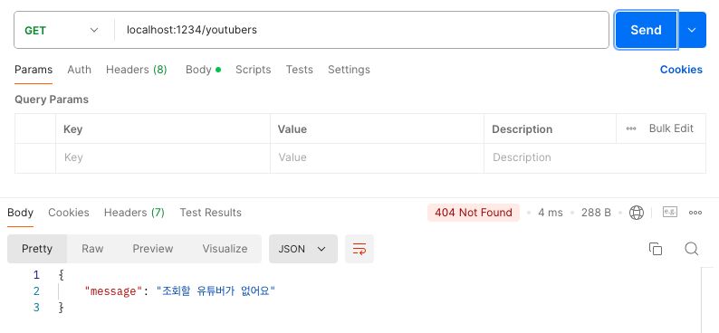
Task: Toggle line wrap in response
Action: click(359, 249)
